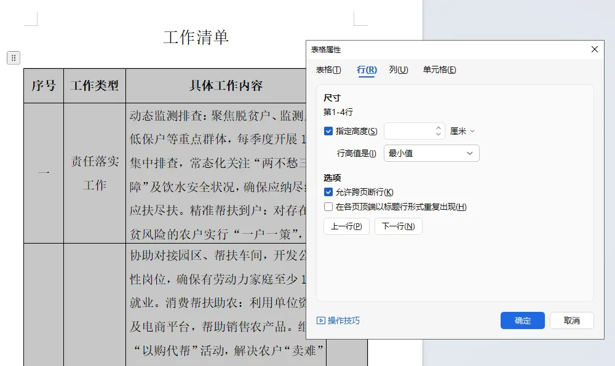Click the 选项 section heading
This screenshot has height=366, width=615.
click(332, 178)
